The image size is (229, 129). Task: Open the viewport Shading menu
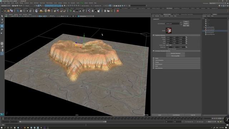click(11, 15)
